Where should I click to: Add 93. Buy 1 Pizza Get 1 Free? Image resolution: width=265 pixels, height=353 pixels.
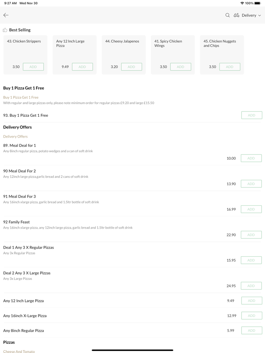251,115
